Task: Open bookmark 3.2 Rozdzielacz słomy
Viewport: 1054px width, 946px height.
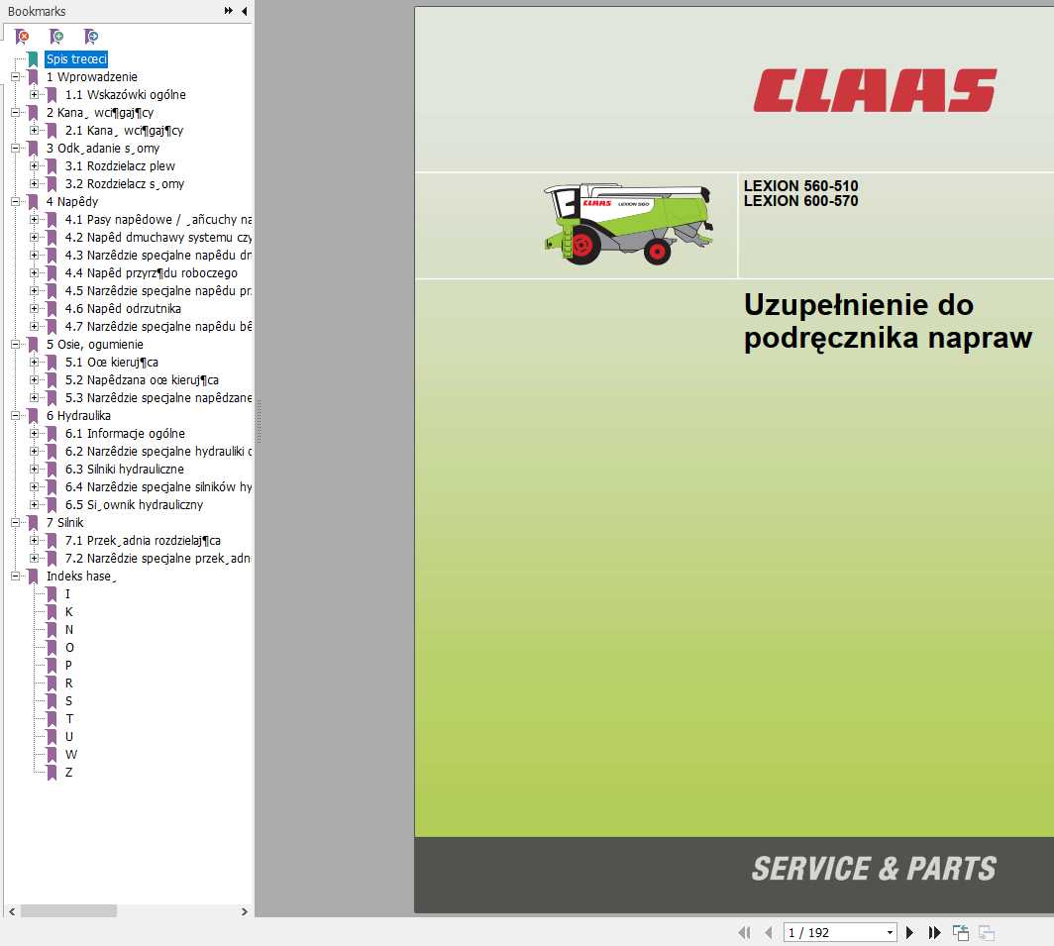Action: [125, 183]
